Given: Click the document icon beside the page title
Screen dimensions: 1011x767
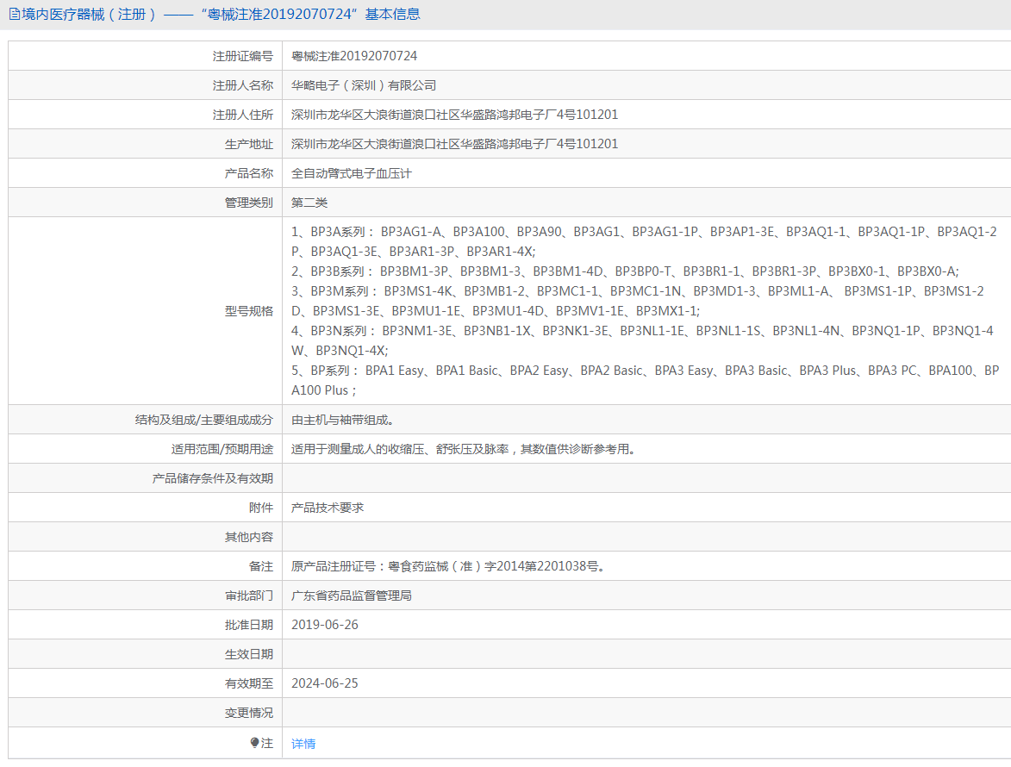Looking at the screenshot, I should (14, 14).
